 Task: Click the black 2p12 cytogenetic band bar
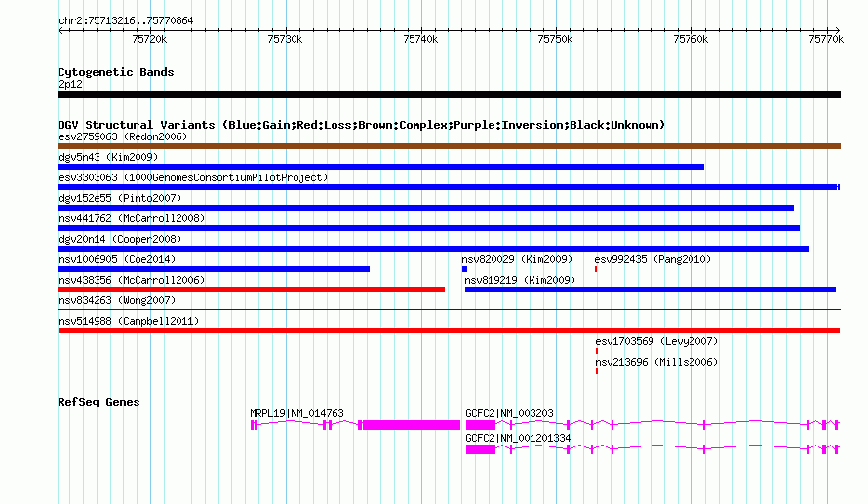tap(449, 95)
